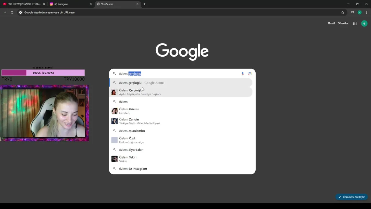Screen dimensions: 371x209
Task: Close the EBO SHOW YouTube tab
Action: click(44, 4)
